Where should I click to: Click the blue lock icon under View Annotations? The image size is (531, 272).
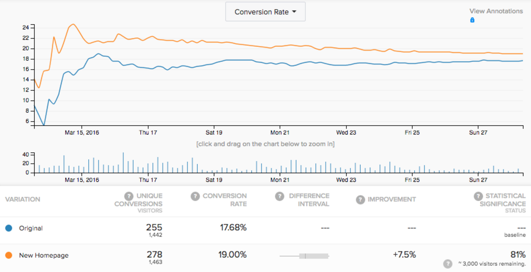click(x=472, y=20)
